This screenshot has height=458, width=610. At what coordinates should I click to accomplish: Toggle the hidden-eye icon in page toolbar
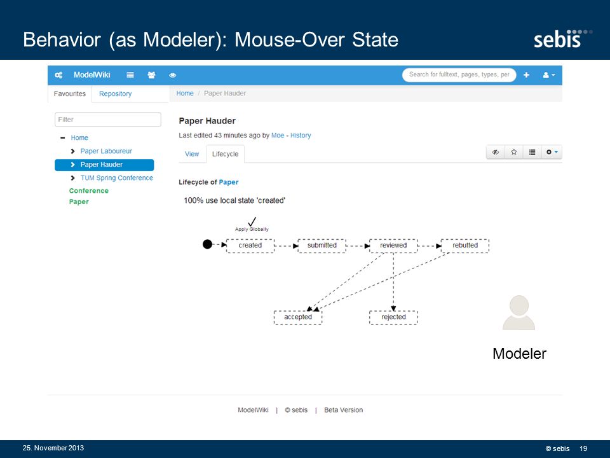pyautogui.click(x=496, y=152)
